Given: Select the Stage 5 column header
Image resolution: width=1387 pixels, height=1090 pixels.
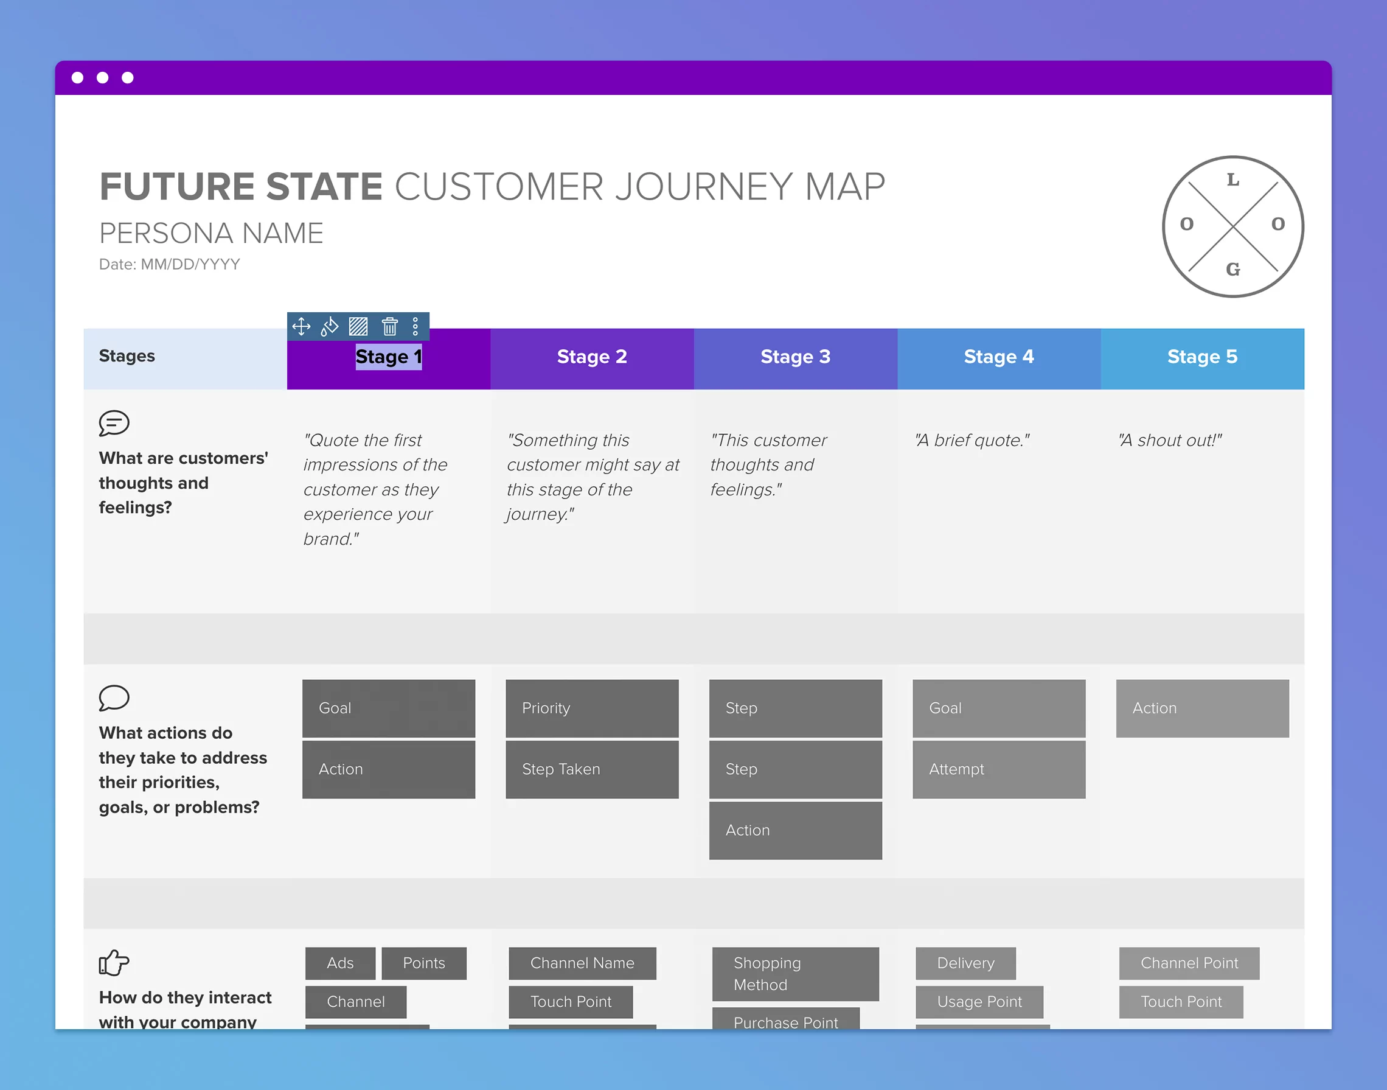Looking at the screenshot, I should click(x=1202, y=357).
